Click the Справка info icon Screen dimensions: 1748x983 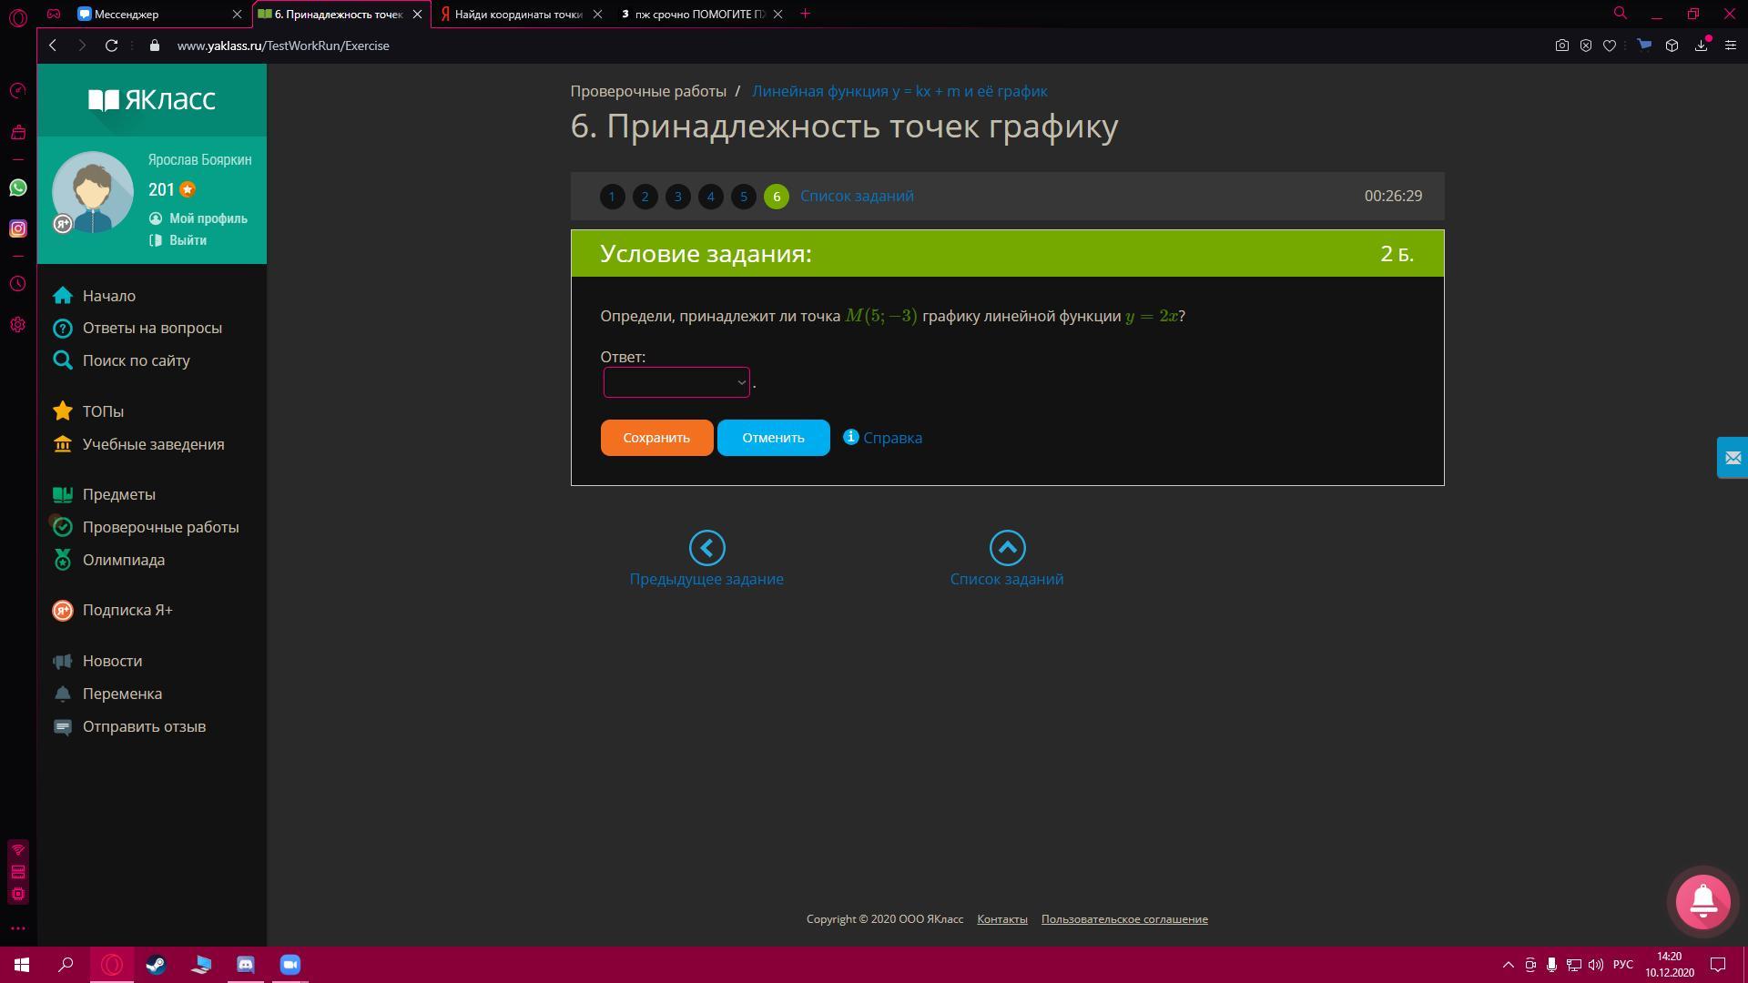coord(850,437)
